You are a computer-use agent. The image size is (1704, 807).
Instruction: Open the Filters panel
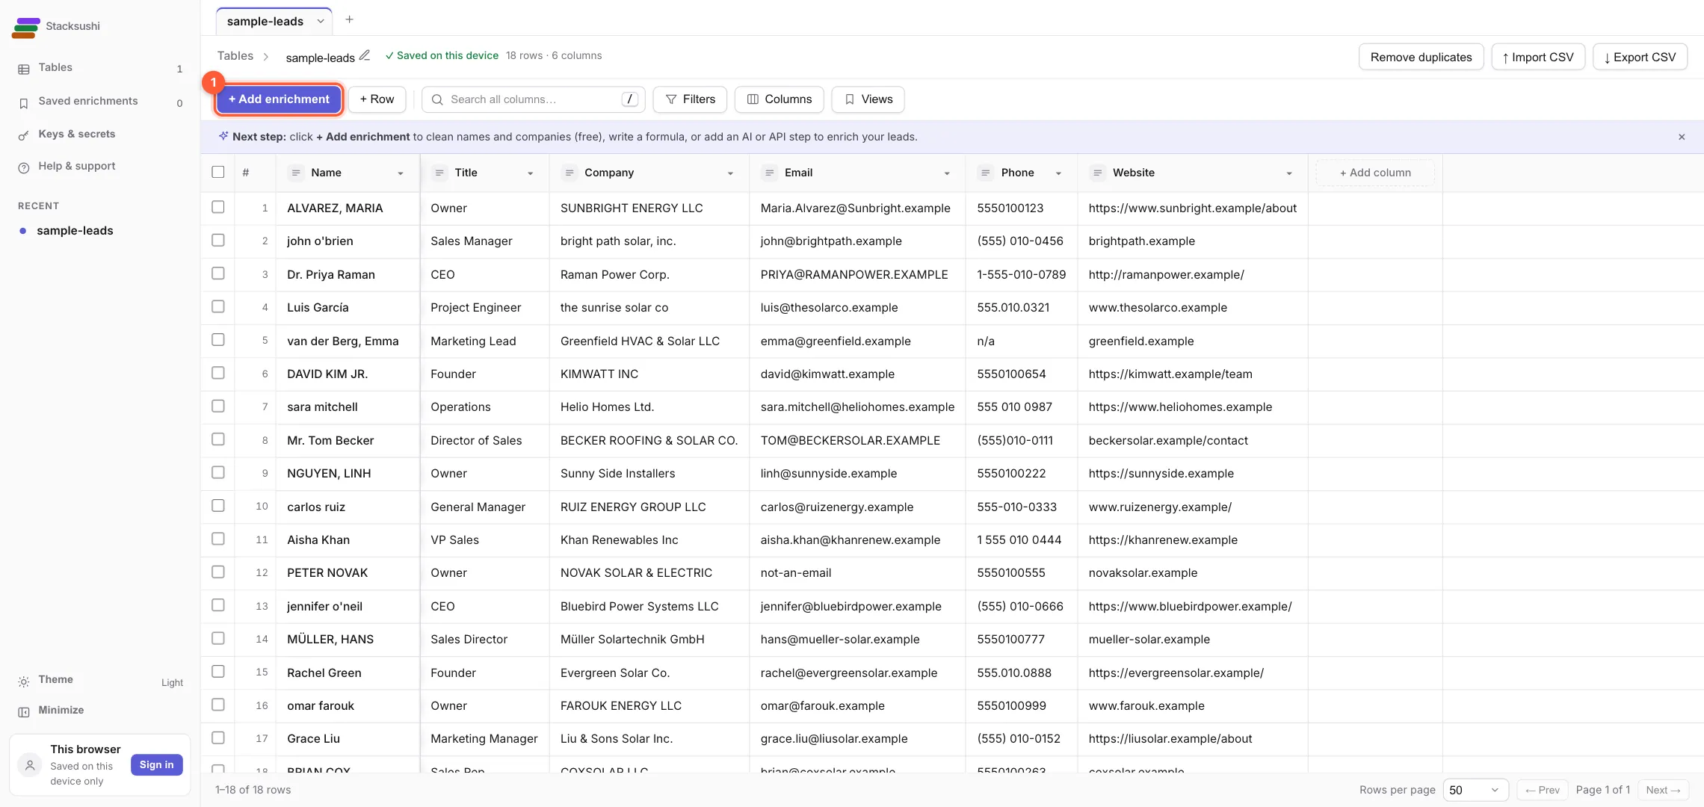point(690,99)
